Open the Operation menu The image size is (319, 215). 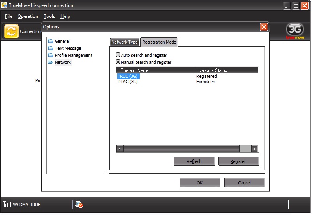(28, 16)
